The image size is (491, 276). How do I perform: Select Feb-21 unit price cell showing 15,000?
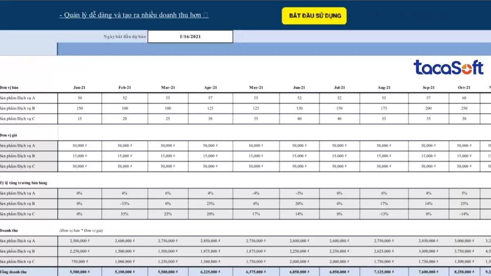(x=125, y=156)
